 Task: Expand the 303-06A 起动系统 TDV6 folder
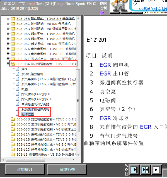(8, 34)
